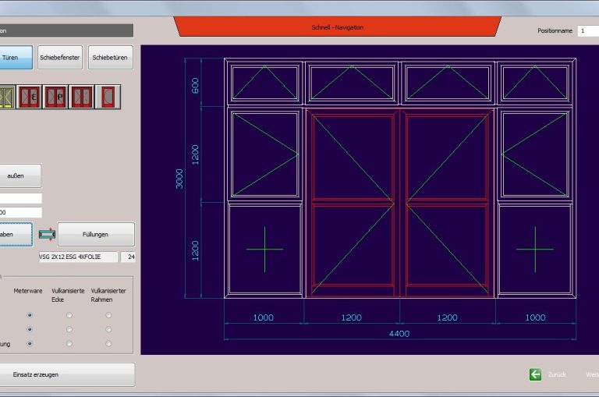The image size is (599, 397).
Task: Select the top-left tilt window pane
Action: click(x=264, y=82)
